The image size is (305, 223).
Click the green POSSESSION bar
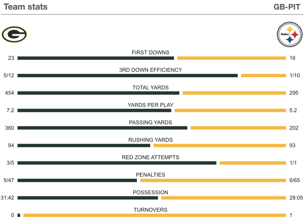(88, 198)
